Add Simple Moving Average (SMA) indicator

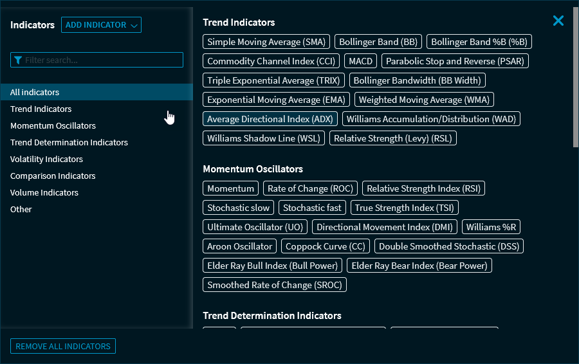(x=266, y=42)
